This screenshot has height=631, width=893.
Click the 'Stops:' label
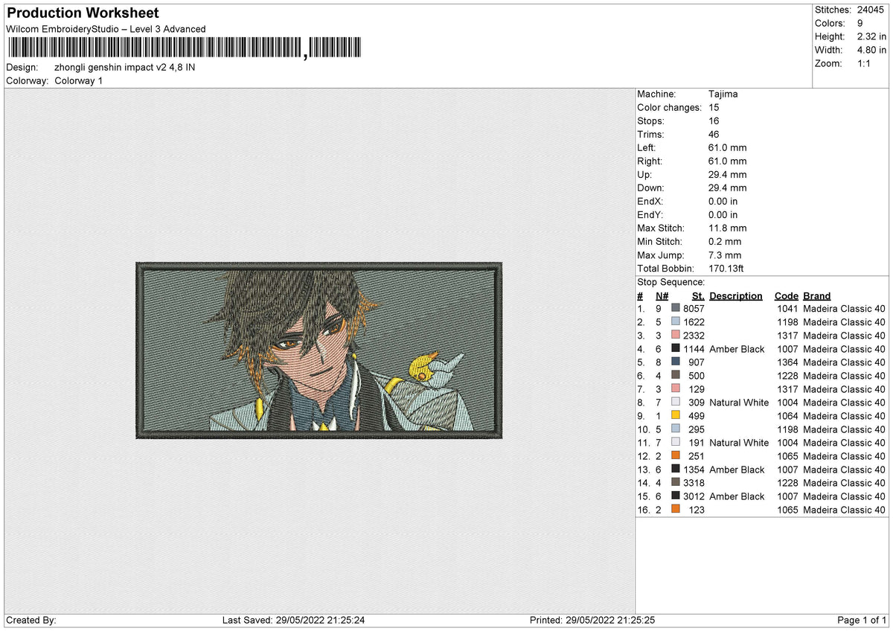point(651,121)
